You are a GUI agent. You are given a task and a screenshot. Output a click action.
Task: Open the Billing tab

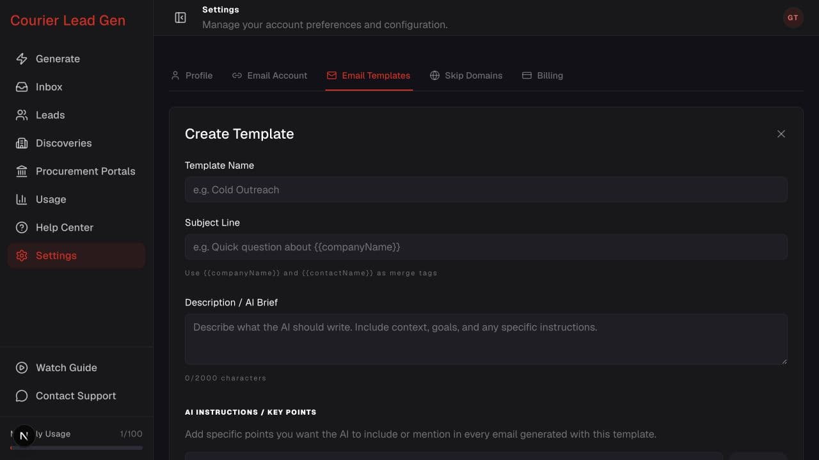(x=543, y=75)
